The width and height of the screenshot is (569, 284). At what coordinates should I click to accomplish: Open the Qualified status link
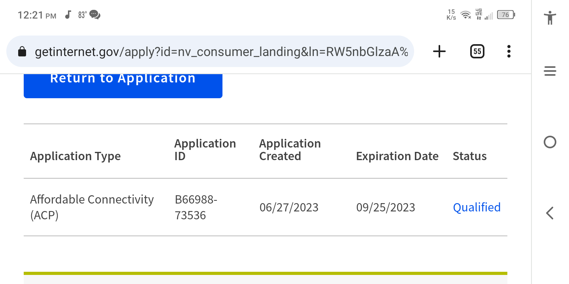(x=477, y=207)
